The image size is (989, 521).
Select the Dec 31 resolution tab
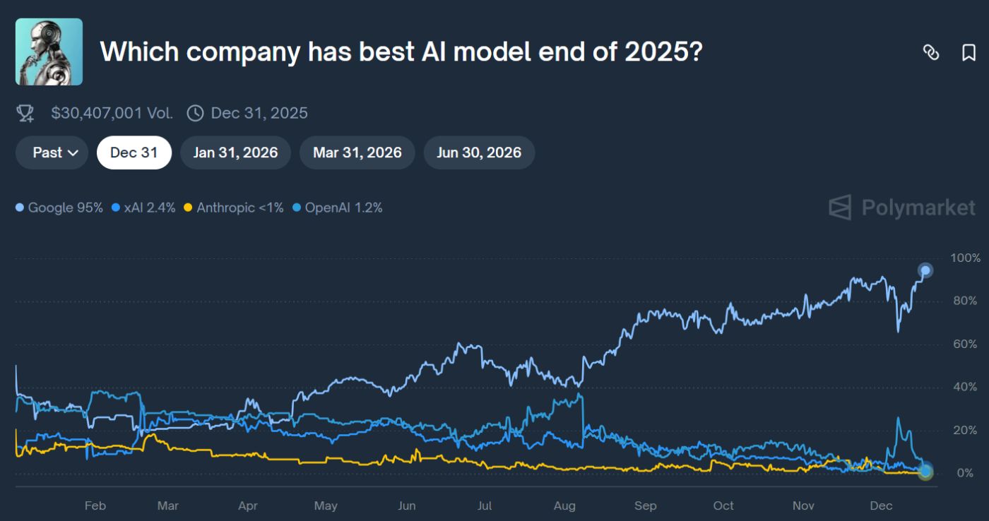[134, 152]
